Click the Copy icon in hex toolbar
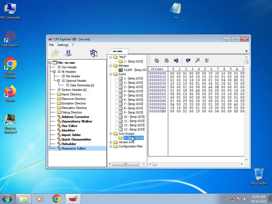 [x=157, y=60]
